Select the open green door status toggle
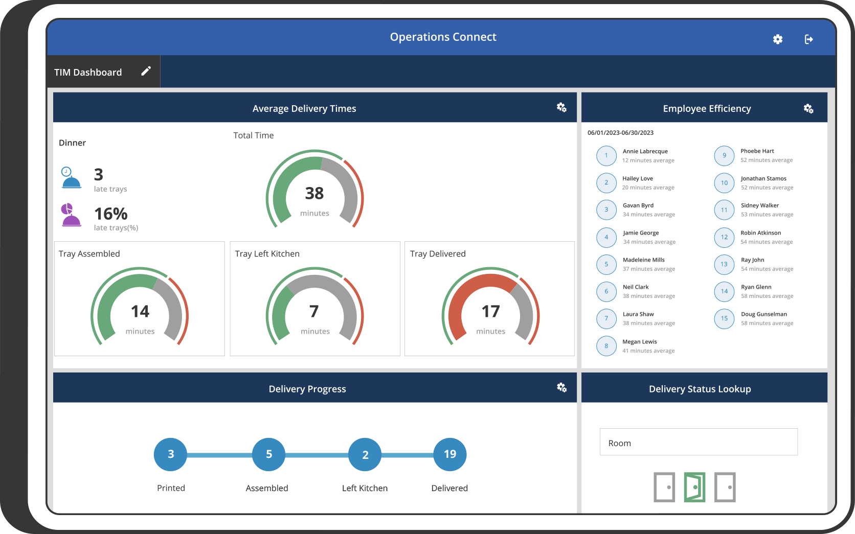 click(x=694, y=487)
